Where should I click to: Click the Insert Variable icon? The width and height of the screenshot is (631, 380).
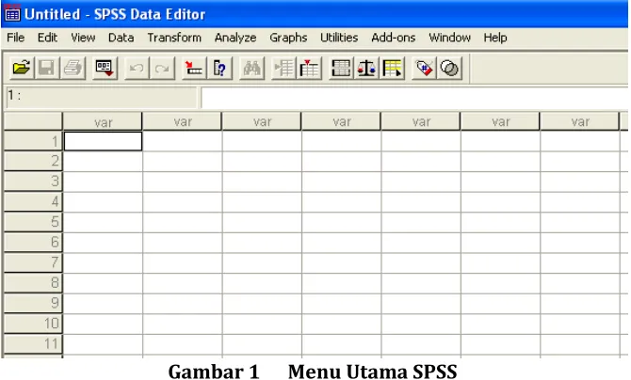click(309, 68)
